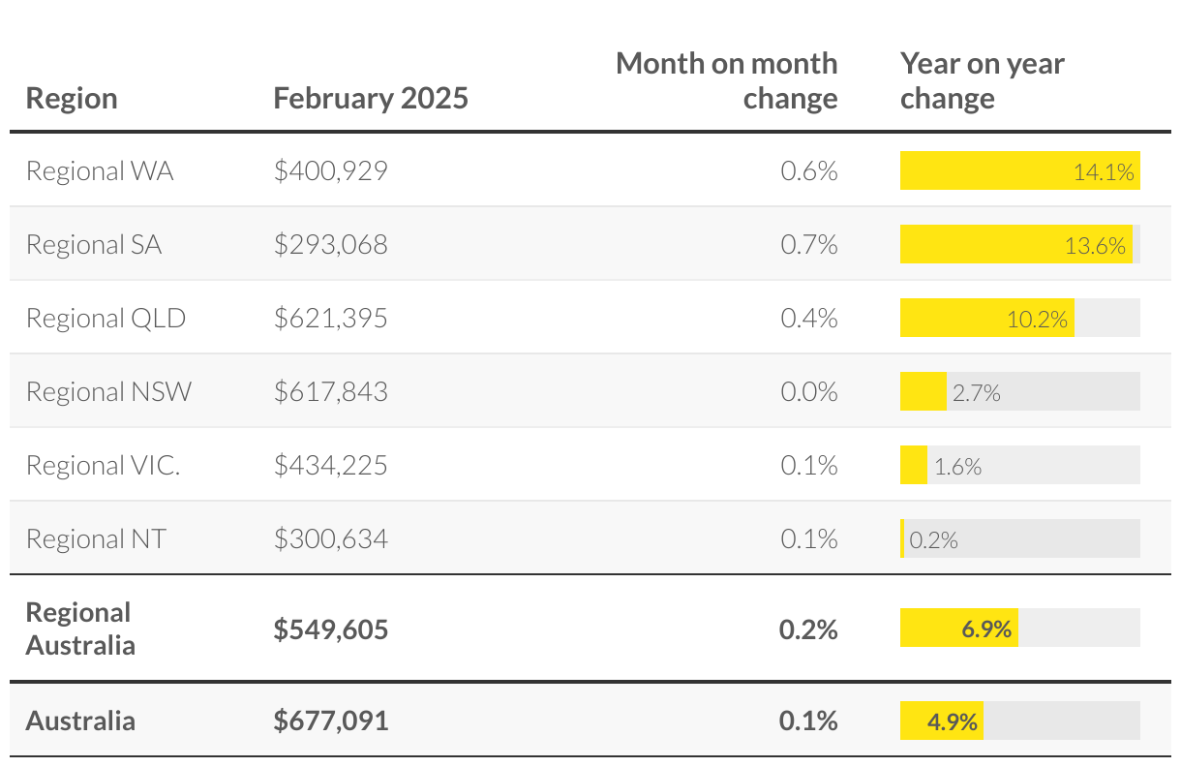Select the Month on month change header
The width and height of the screenshot is (1181, 767).
point(727,80)
